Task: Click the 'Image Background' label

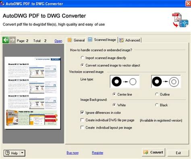Action: coord(93,100)
